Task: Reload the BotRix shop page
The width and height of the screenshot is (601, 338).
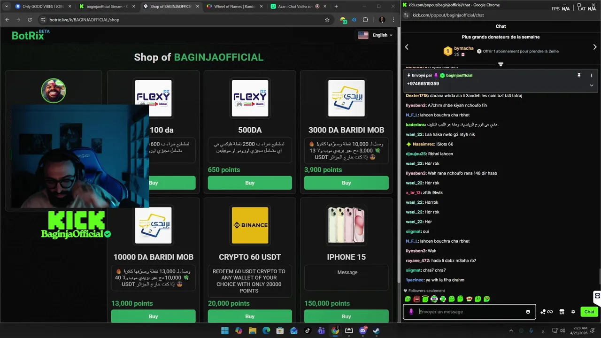Action: pos(30,20)
